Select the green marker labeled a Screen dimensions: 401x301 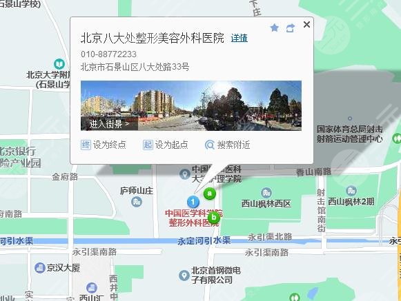coord(210,194)
